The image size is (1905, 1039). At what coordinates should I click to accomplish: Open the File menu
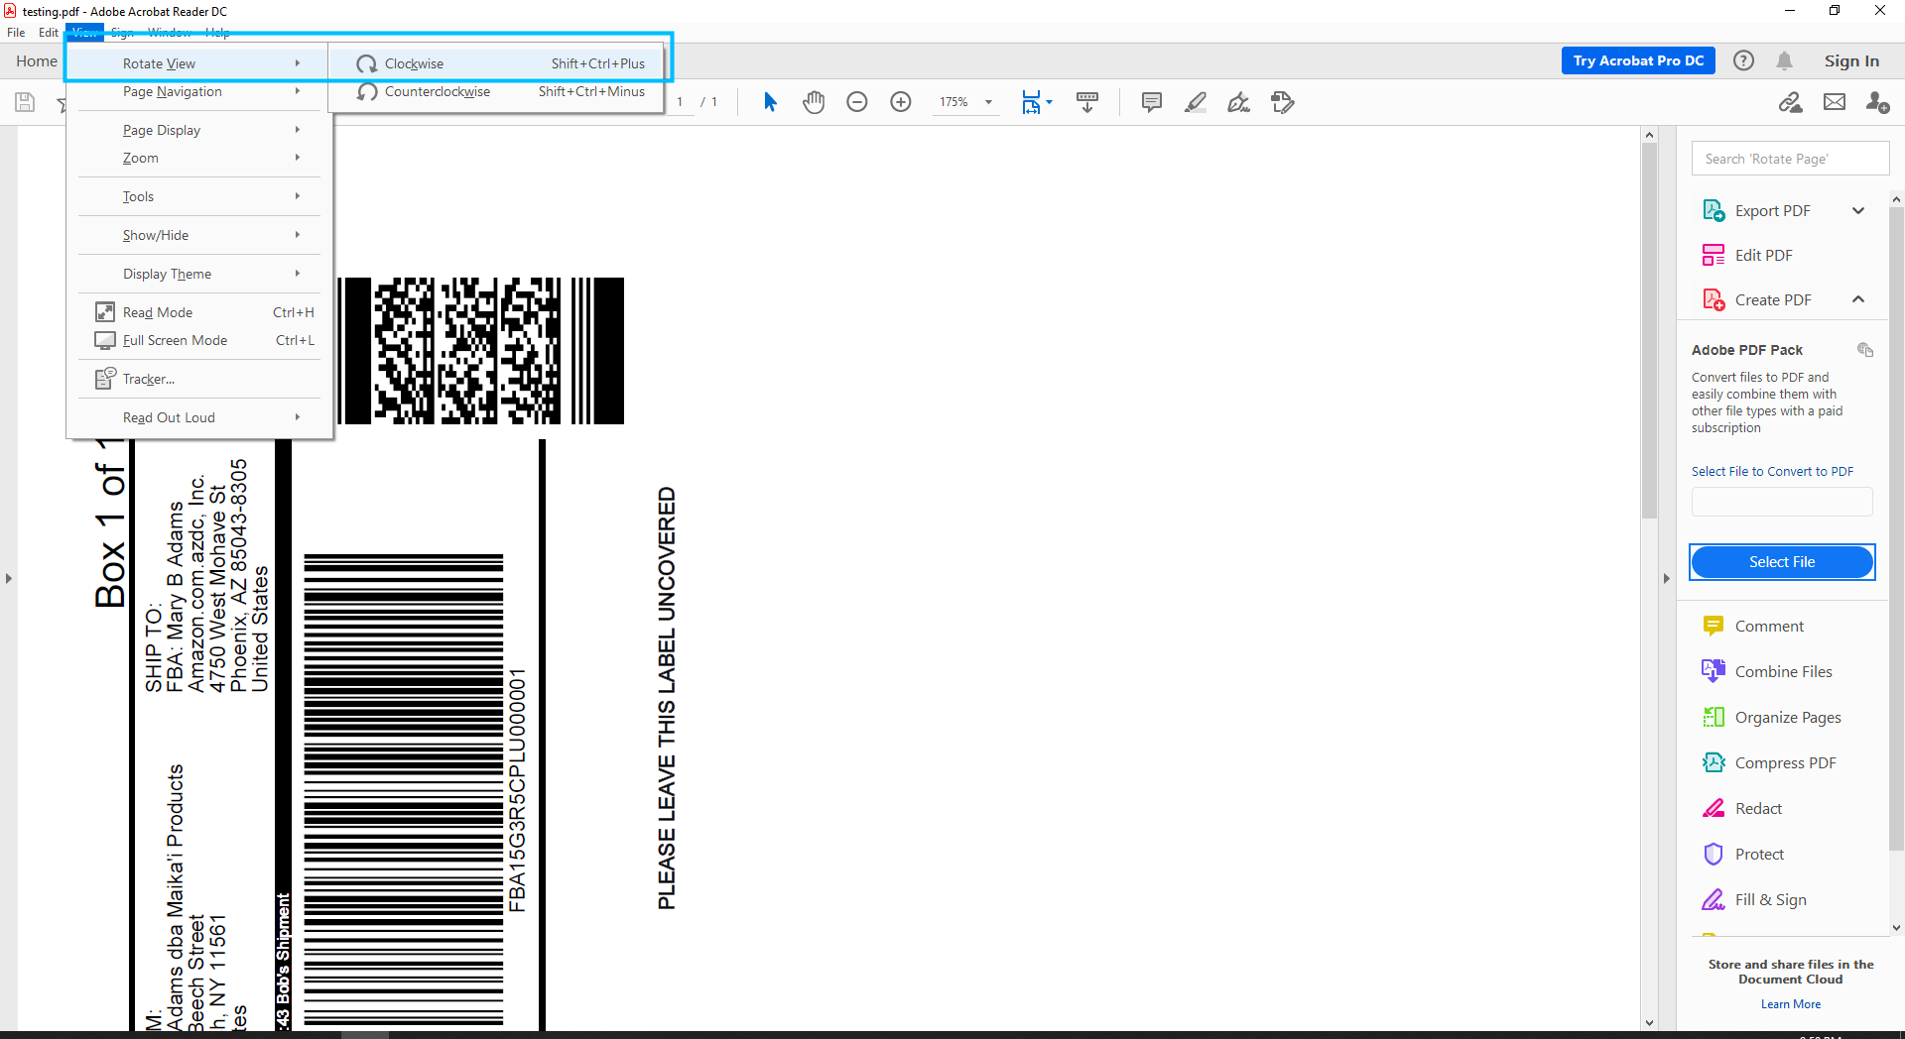16,33
